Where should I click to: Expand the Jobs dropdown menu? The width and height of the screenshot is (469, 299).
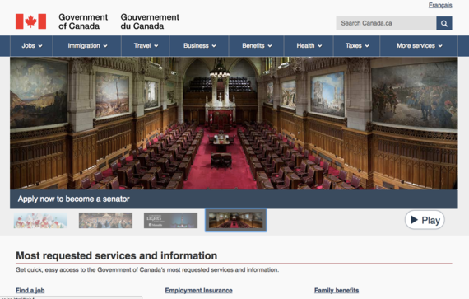pos(32,46)
